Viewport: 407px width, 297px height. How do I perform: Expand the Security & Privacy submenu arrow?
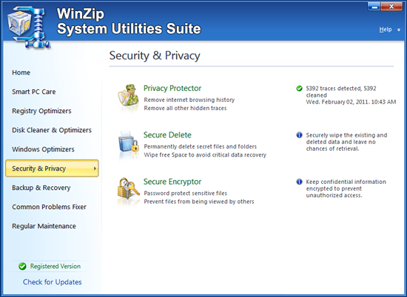tap(95, 168)
